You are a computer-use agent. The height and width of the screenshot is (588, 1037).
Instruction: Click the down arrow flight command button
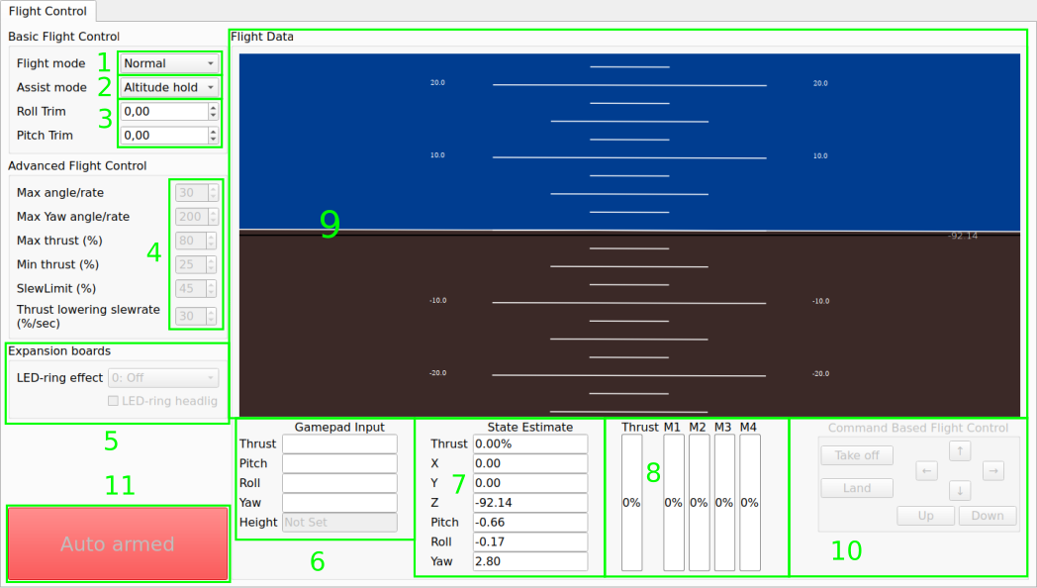coord(960,491)
